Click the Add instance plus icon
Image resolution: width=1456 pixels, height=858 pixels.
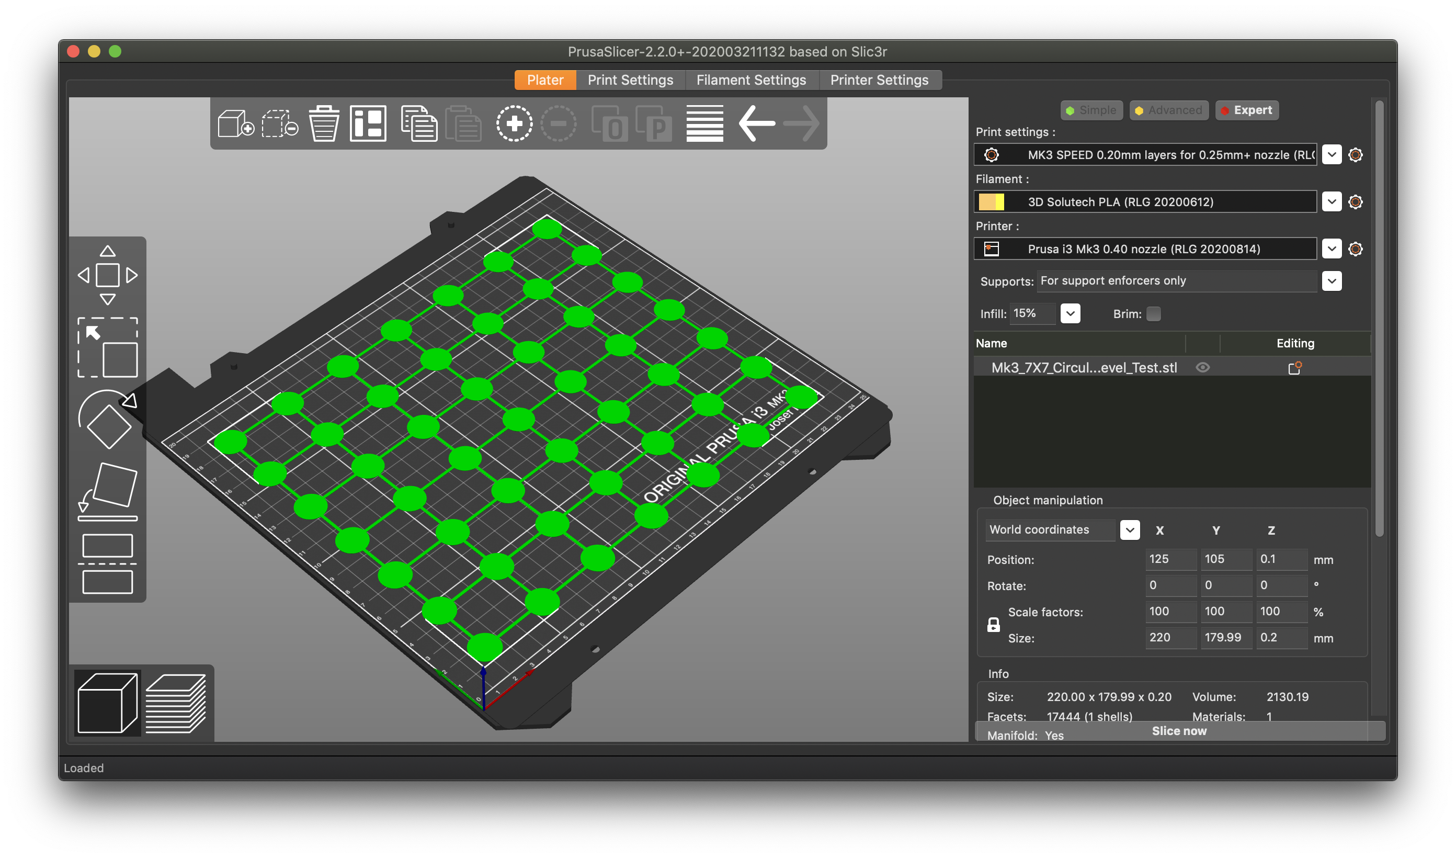tap(514, 123)
